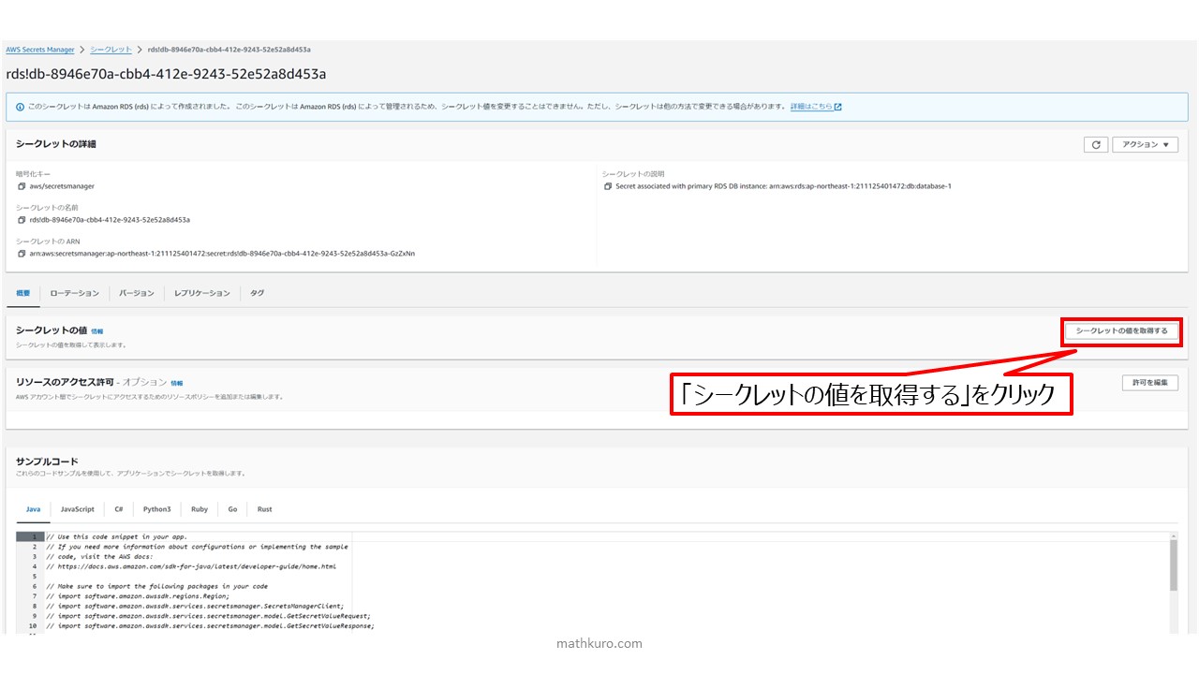1199x674 pixels.
Task: Click the sample code vertical scrollbar
Action: 1174,565
